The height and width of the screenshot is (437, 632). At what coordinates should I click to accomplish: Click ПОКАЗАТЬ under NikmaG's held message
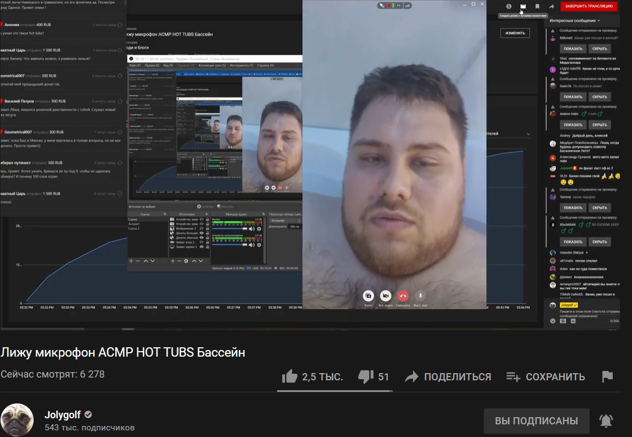(x=572, y=48)
